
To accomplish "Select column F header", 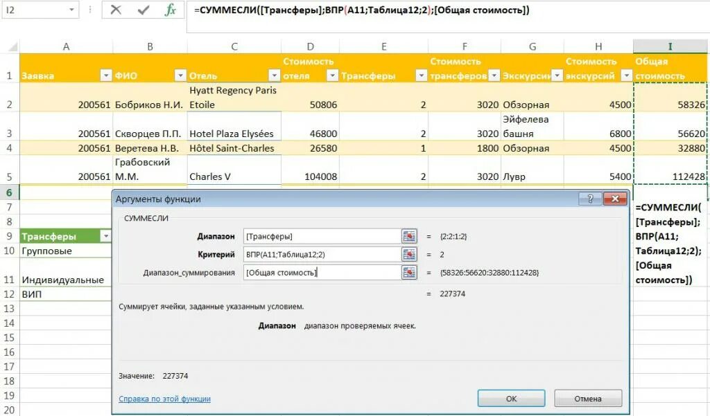I will point(465,46).
